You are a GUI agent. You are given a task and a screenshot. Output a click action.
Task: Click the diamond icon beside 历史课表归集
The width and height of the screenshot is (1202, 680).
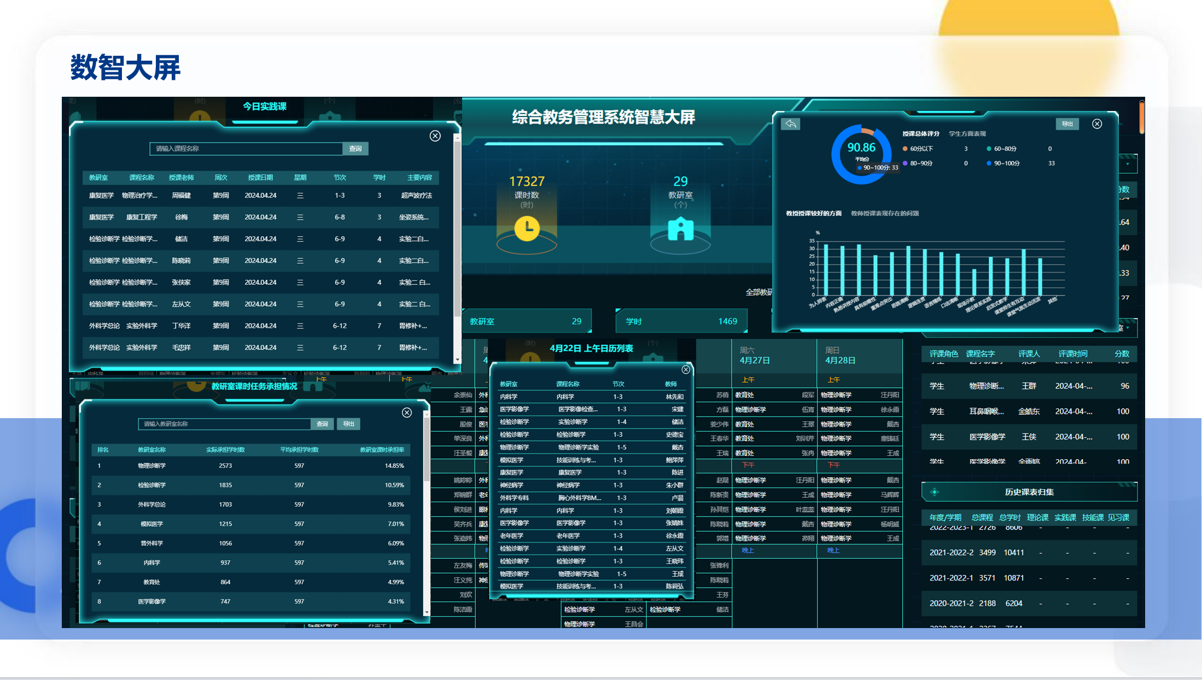click(935, 492)
